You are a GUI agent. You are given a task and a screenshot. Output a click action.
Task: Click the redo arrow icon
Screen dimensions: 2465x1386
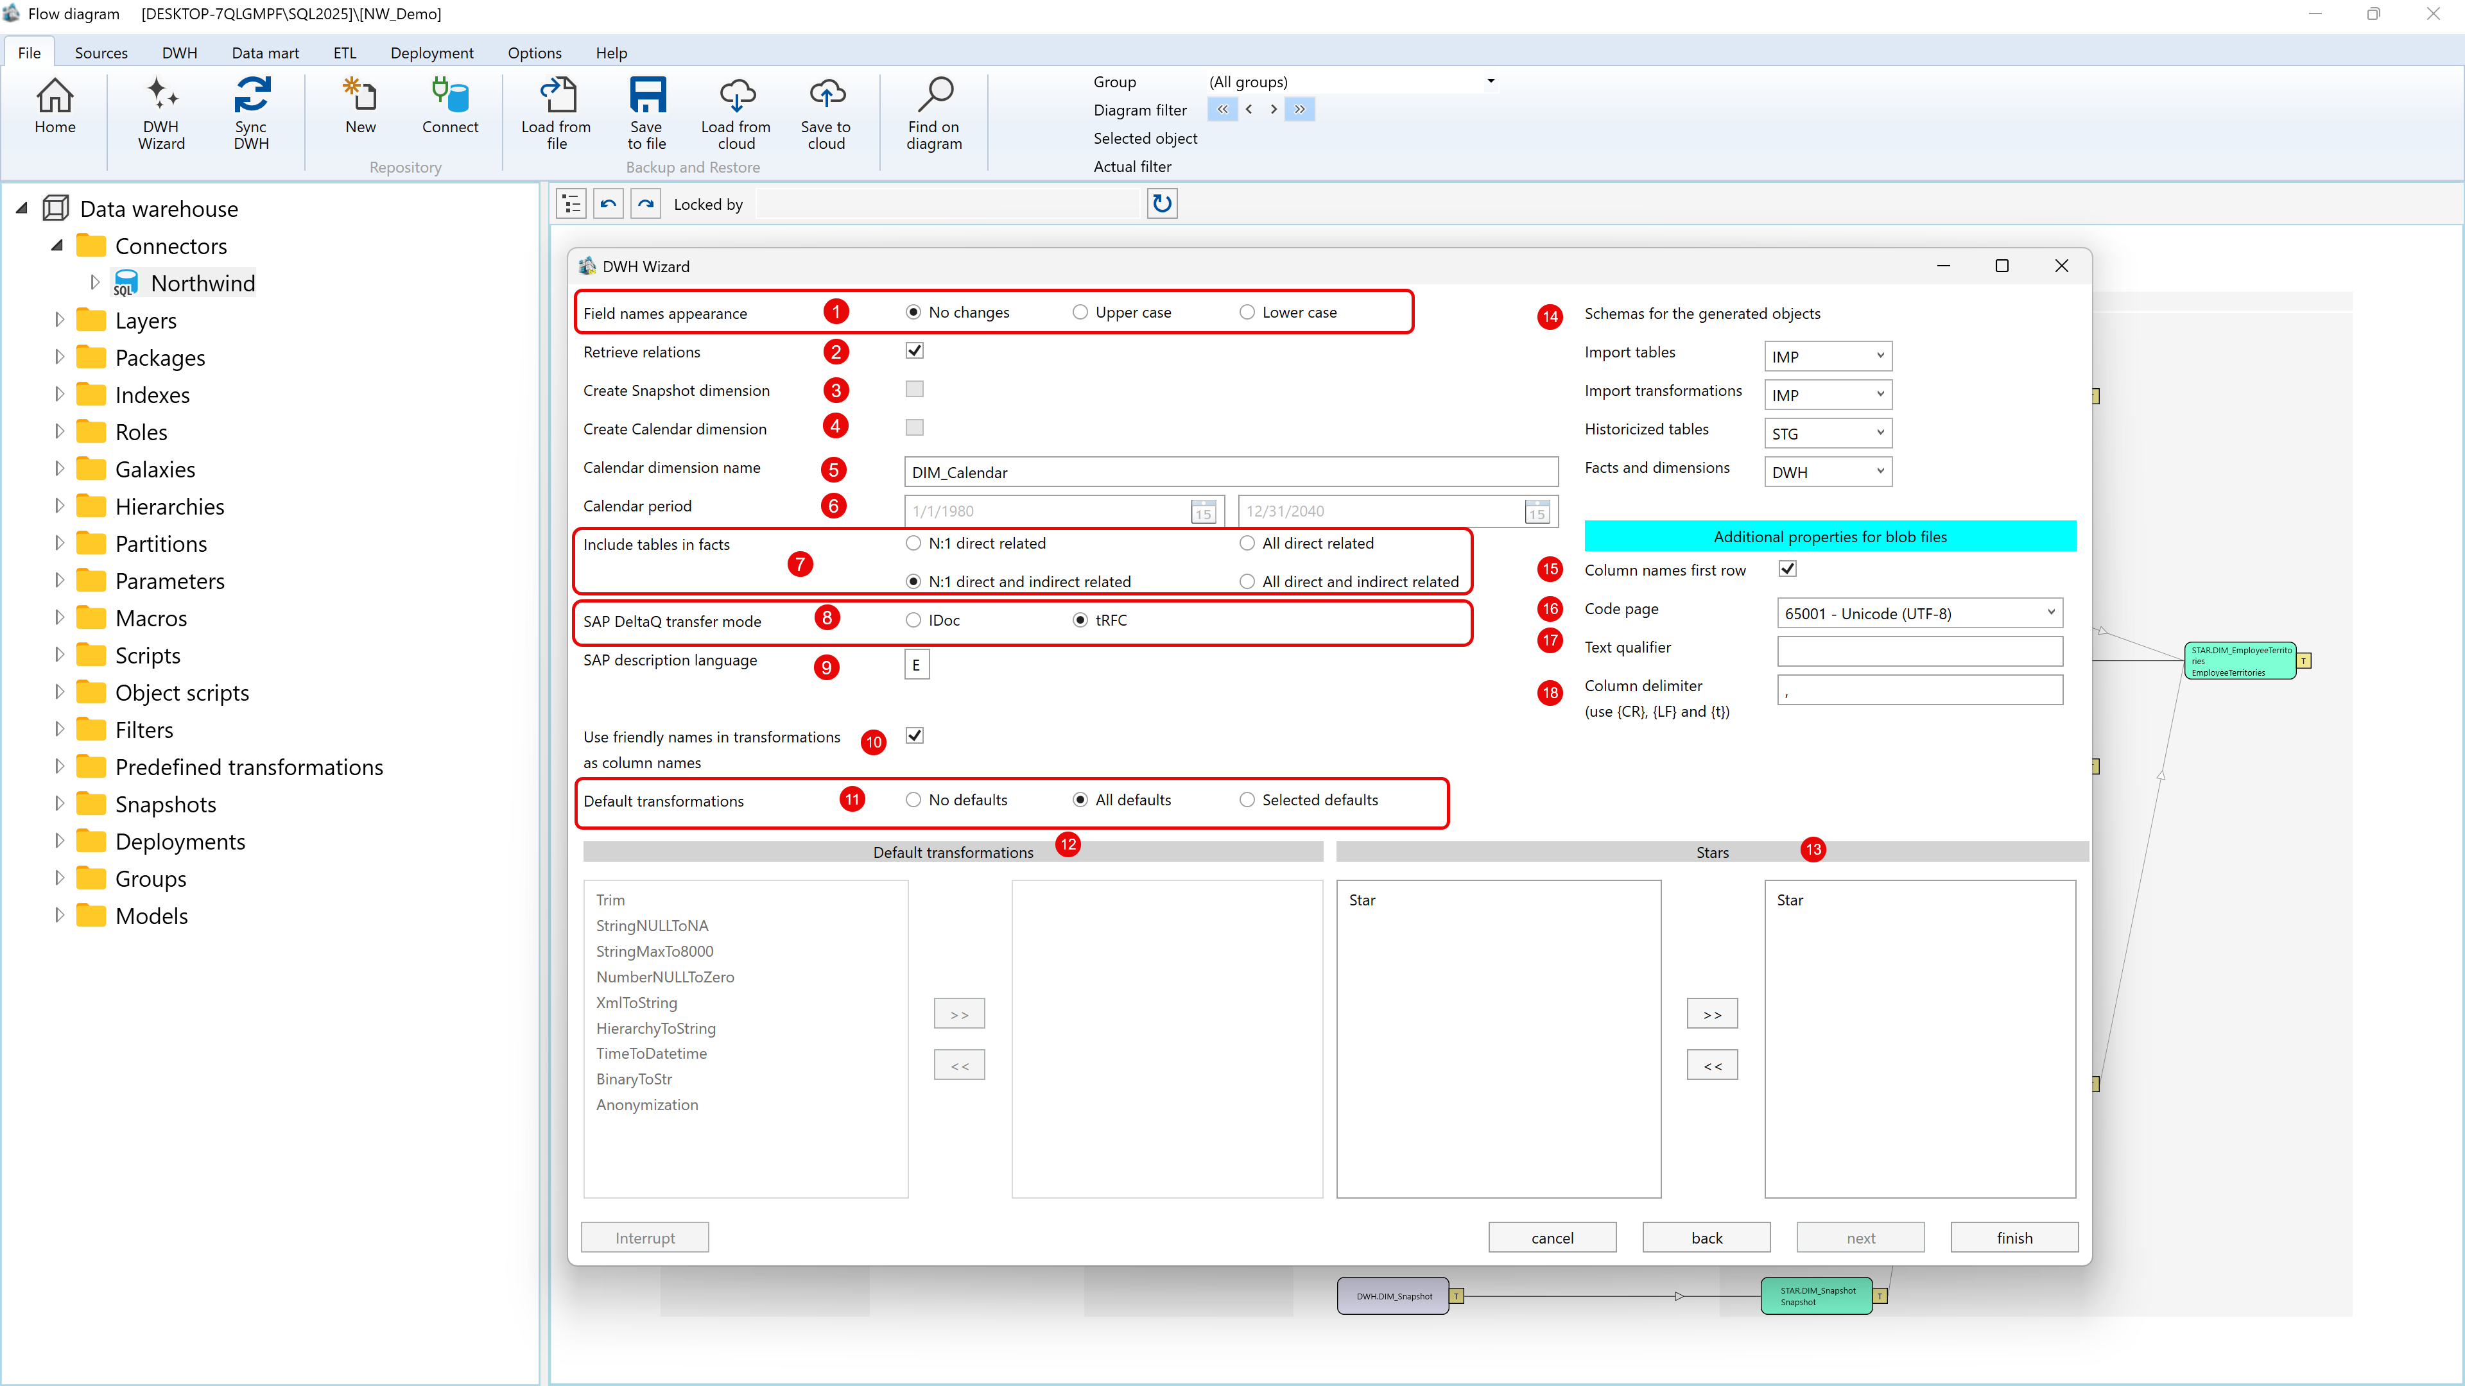click(x=646, y=204)
